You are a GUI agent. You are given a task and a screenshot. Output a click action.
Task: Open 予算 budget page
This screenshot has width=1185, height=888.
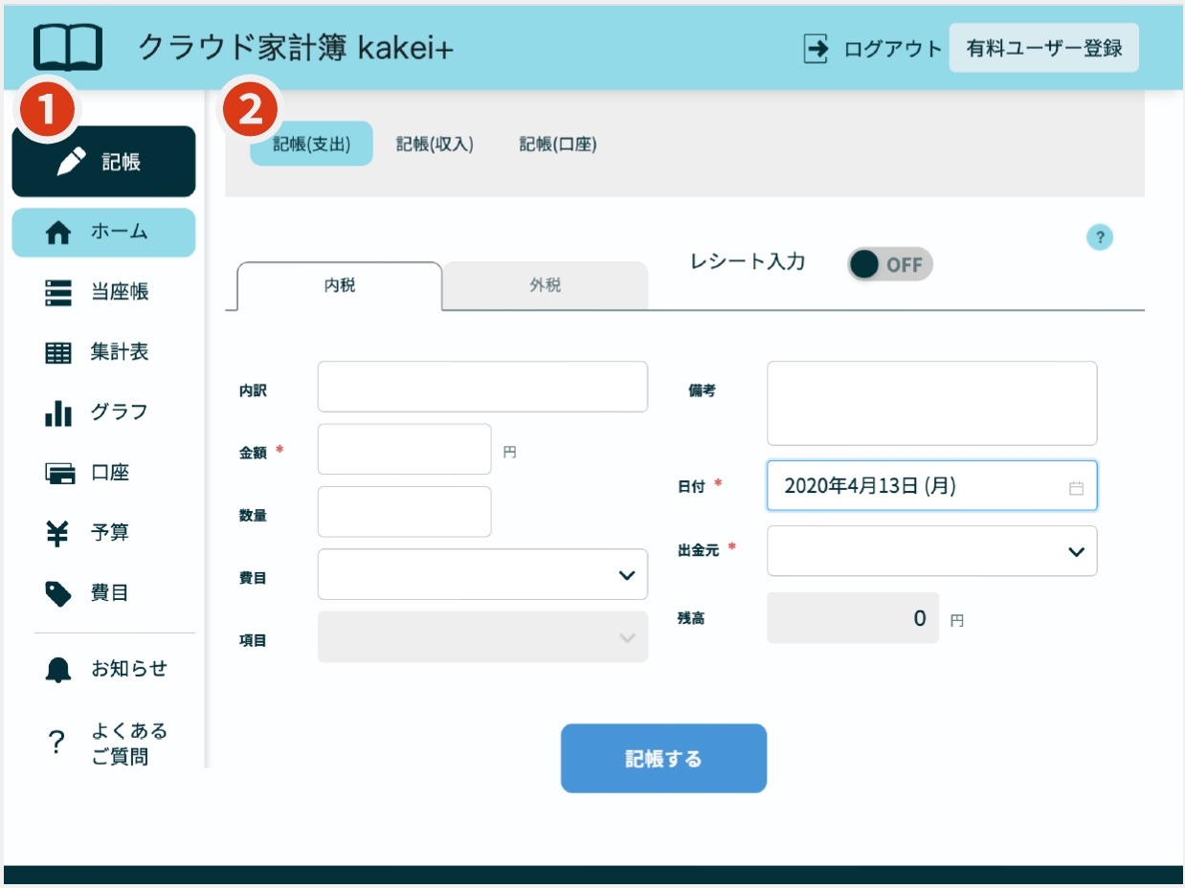(x=103, y=533)
